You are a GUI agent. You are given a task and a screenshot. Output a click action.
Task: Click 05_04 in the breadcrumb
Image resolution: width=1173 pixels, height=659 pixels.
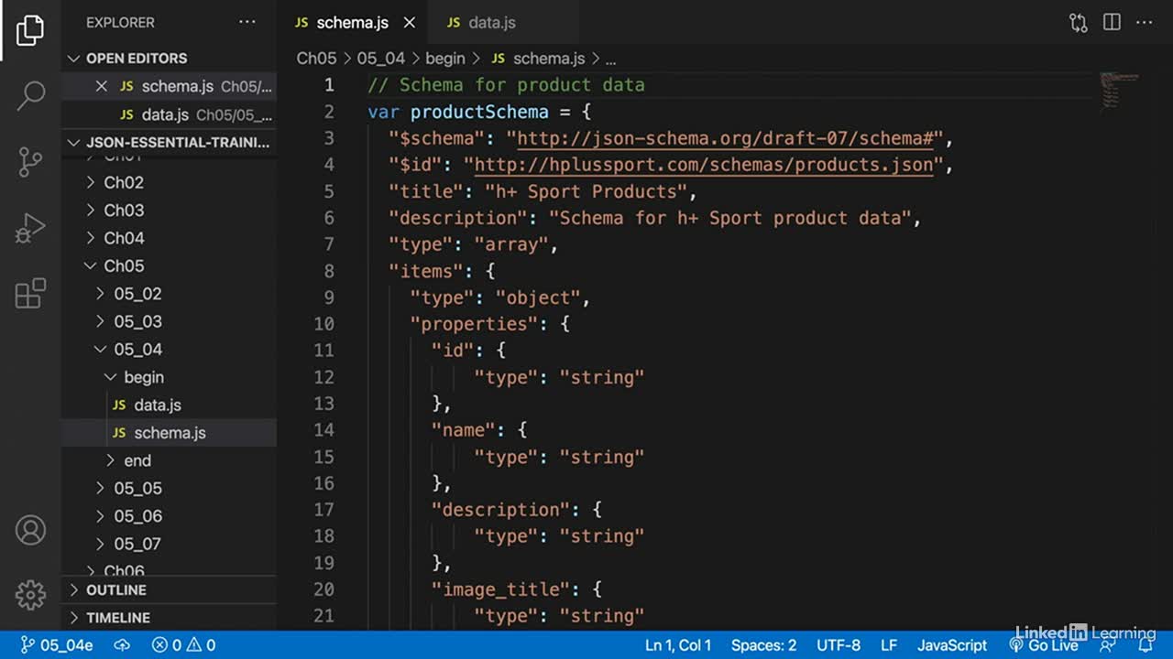[x=380, y=59]
